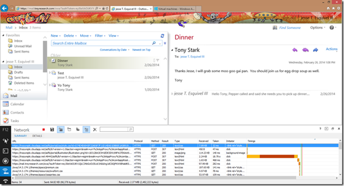Click the search magnifier in mailbox search
Image resolution: width=344 pixels, height=186 pixels.
click(x=154, y=43)
